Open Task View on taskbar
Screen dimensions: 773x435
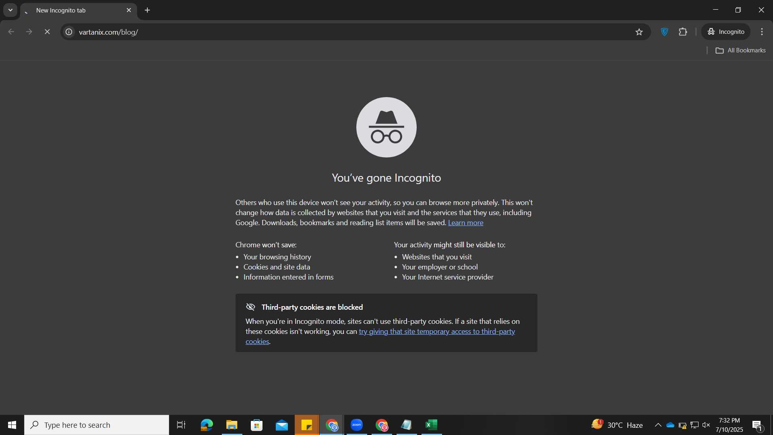pos(181,425)
